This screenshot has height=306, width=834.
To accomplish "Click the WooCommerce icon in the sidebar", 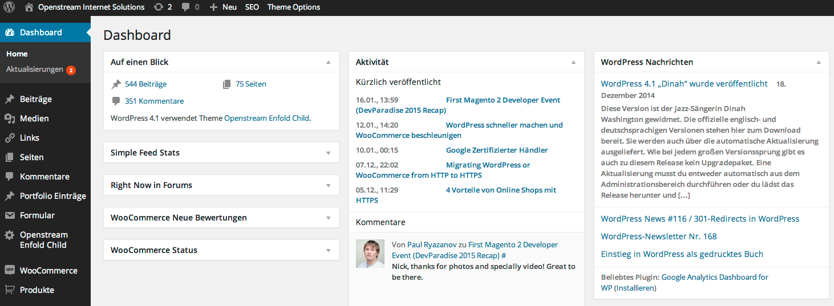I will [x=10, y=271].
